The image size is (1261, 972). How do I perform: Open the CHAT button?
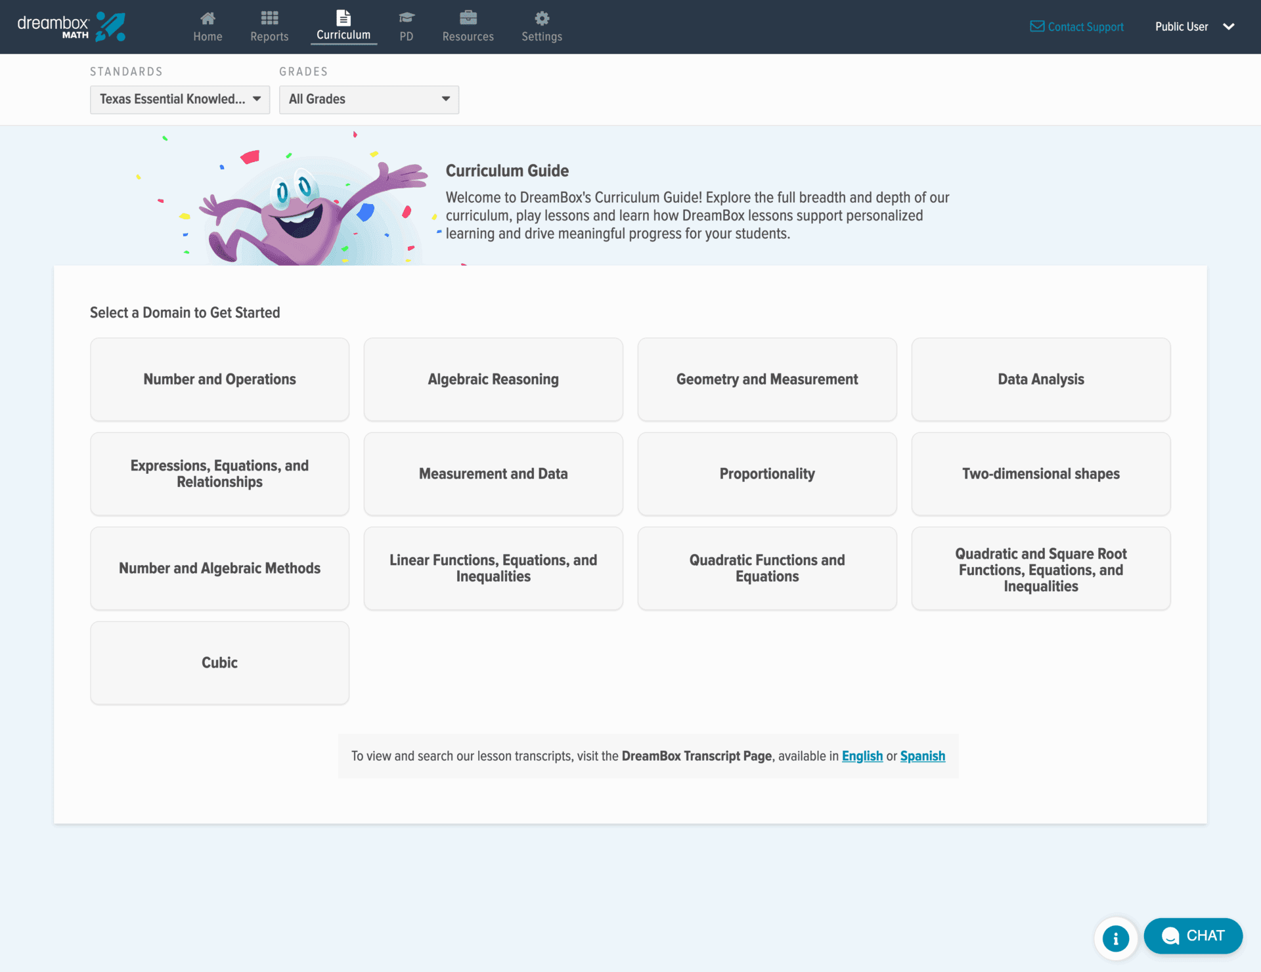[1193, 936]
